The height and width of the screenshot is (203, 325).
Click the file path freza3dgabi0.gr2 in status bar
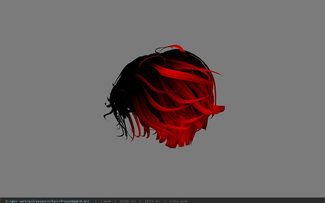pyautogui.click(x=47, y=201)
